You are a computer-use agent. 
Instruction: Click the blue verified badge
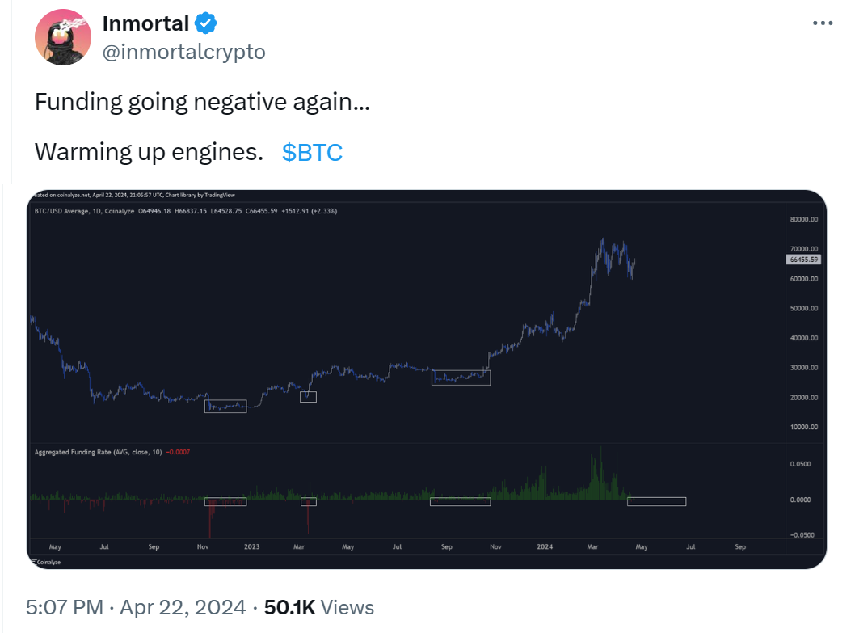(x=206, y=23)
